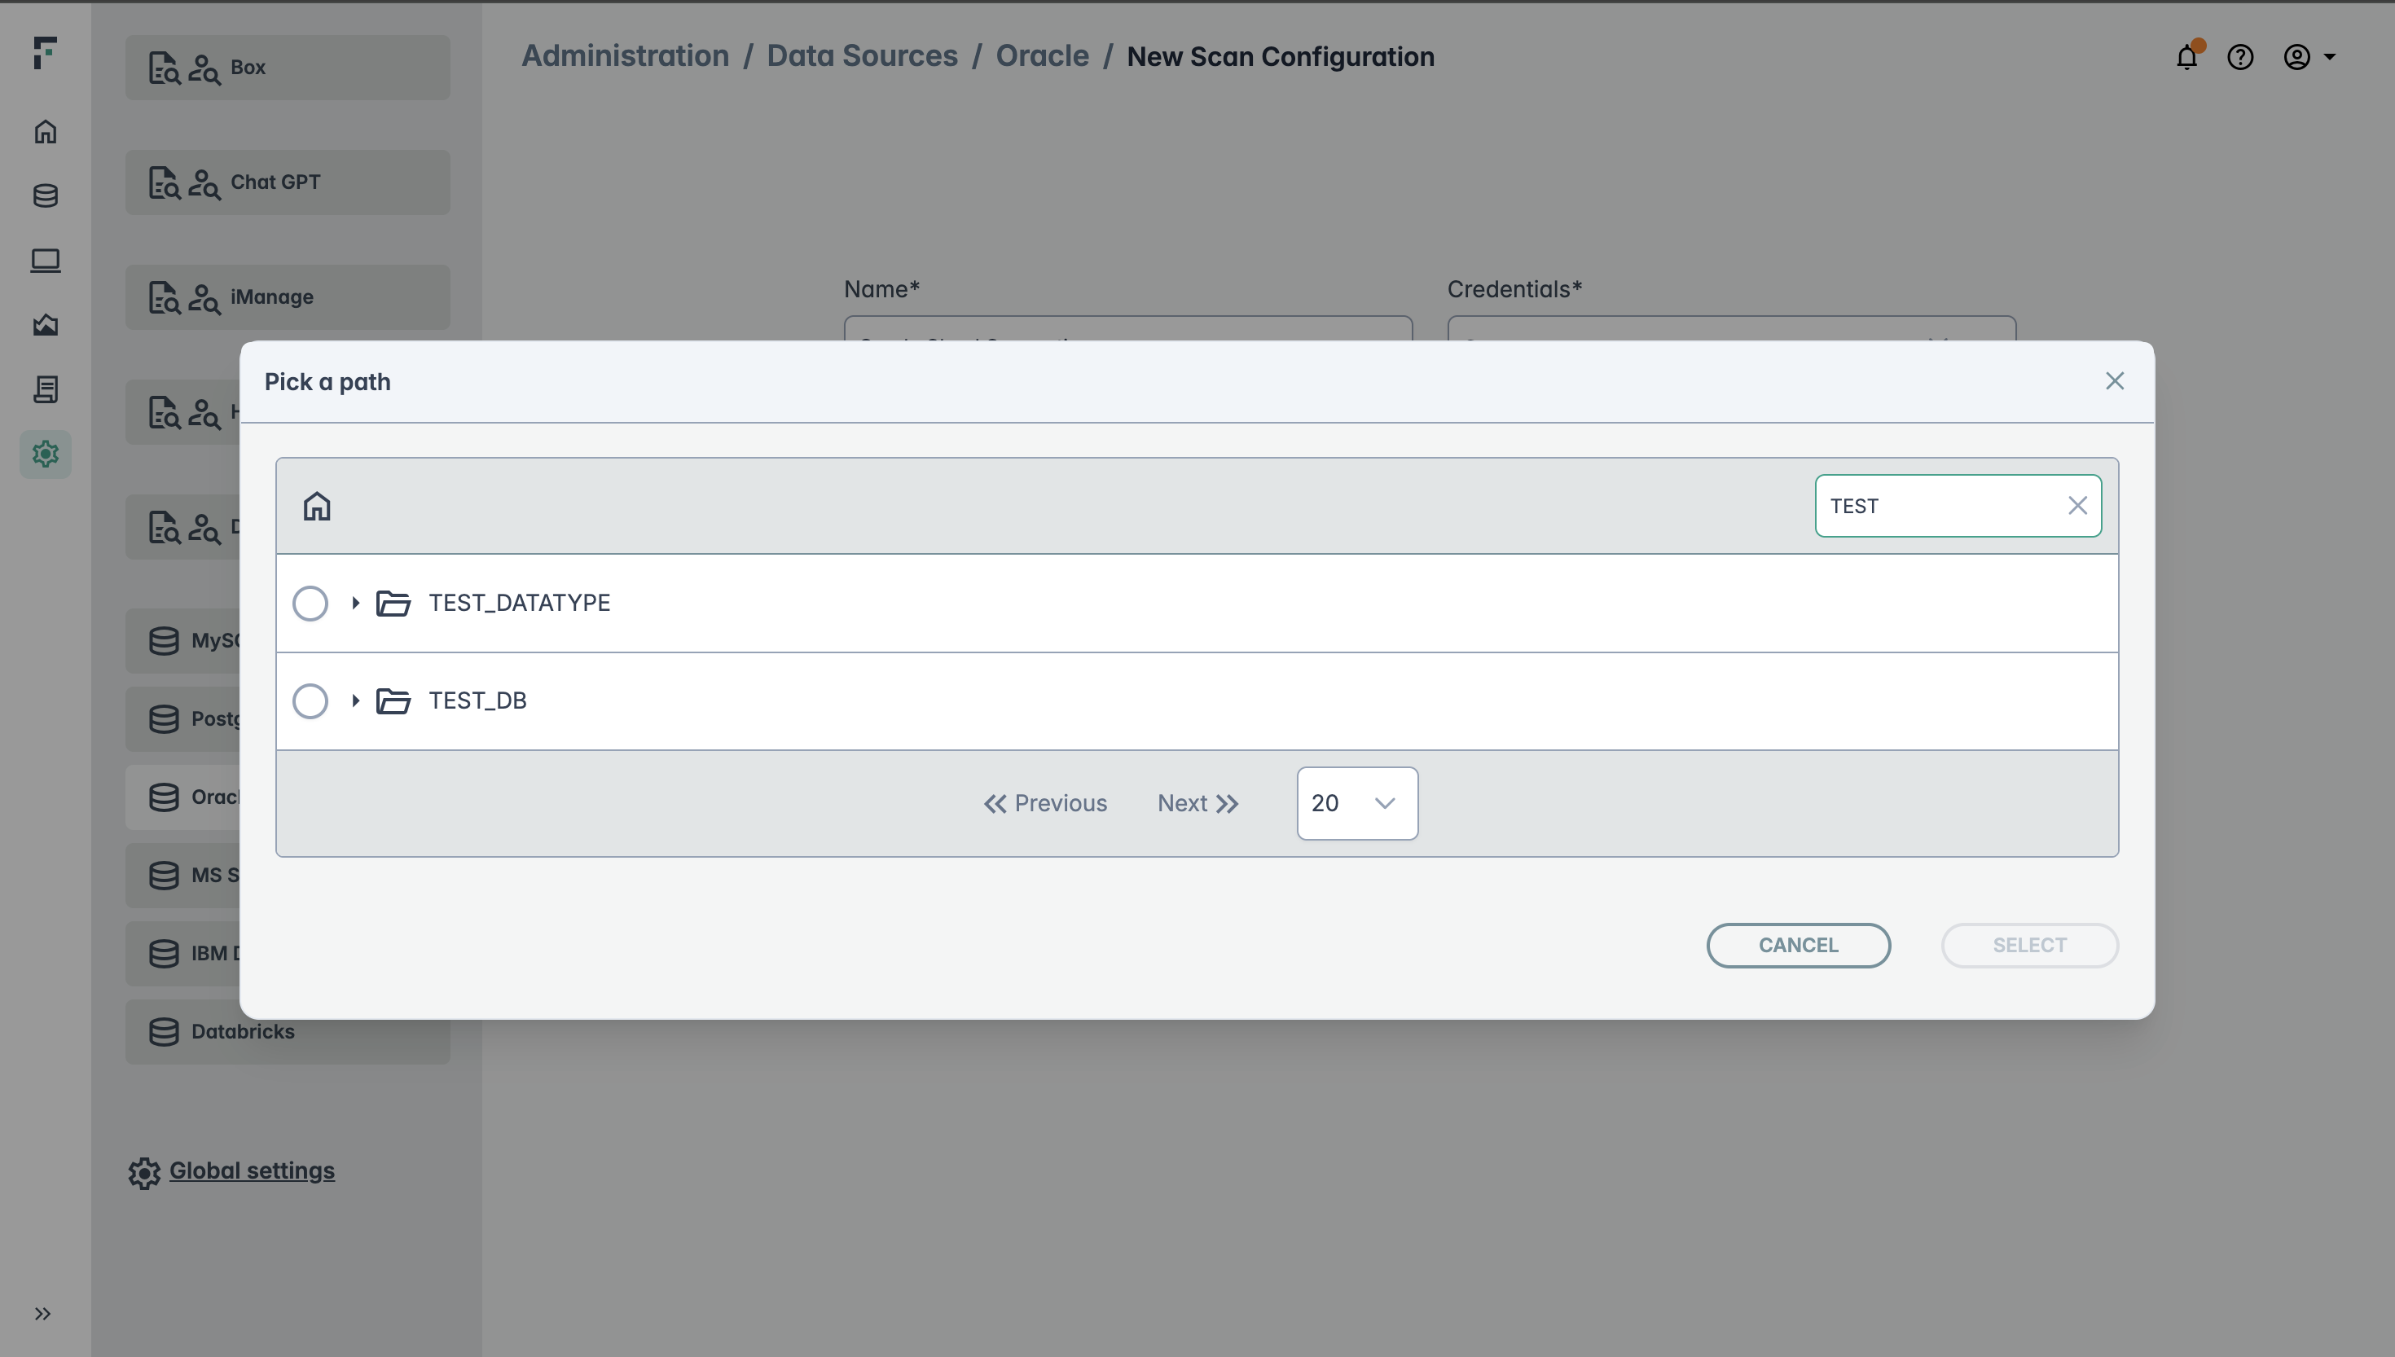
Task: Click the database icon in the left sidebar
Action: [x=46, y=195]
